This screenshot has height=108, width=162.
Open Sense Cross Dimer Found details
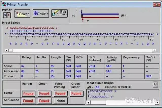click(x=76, y=94)
